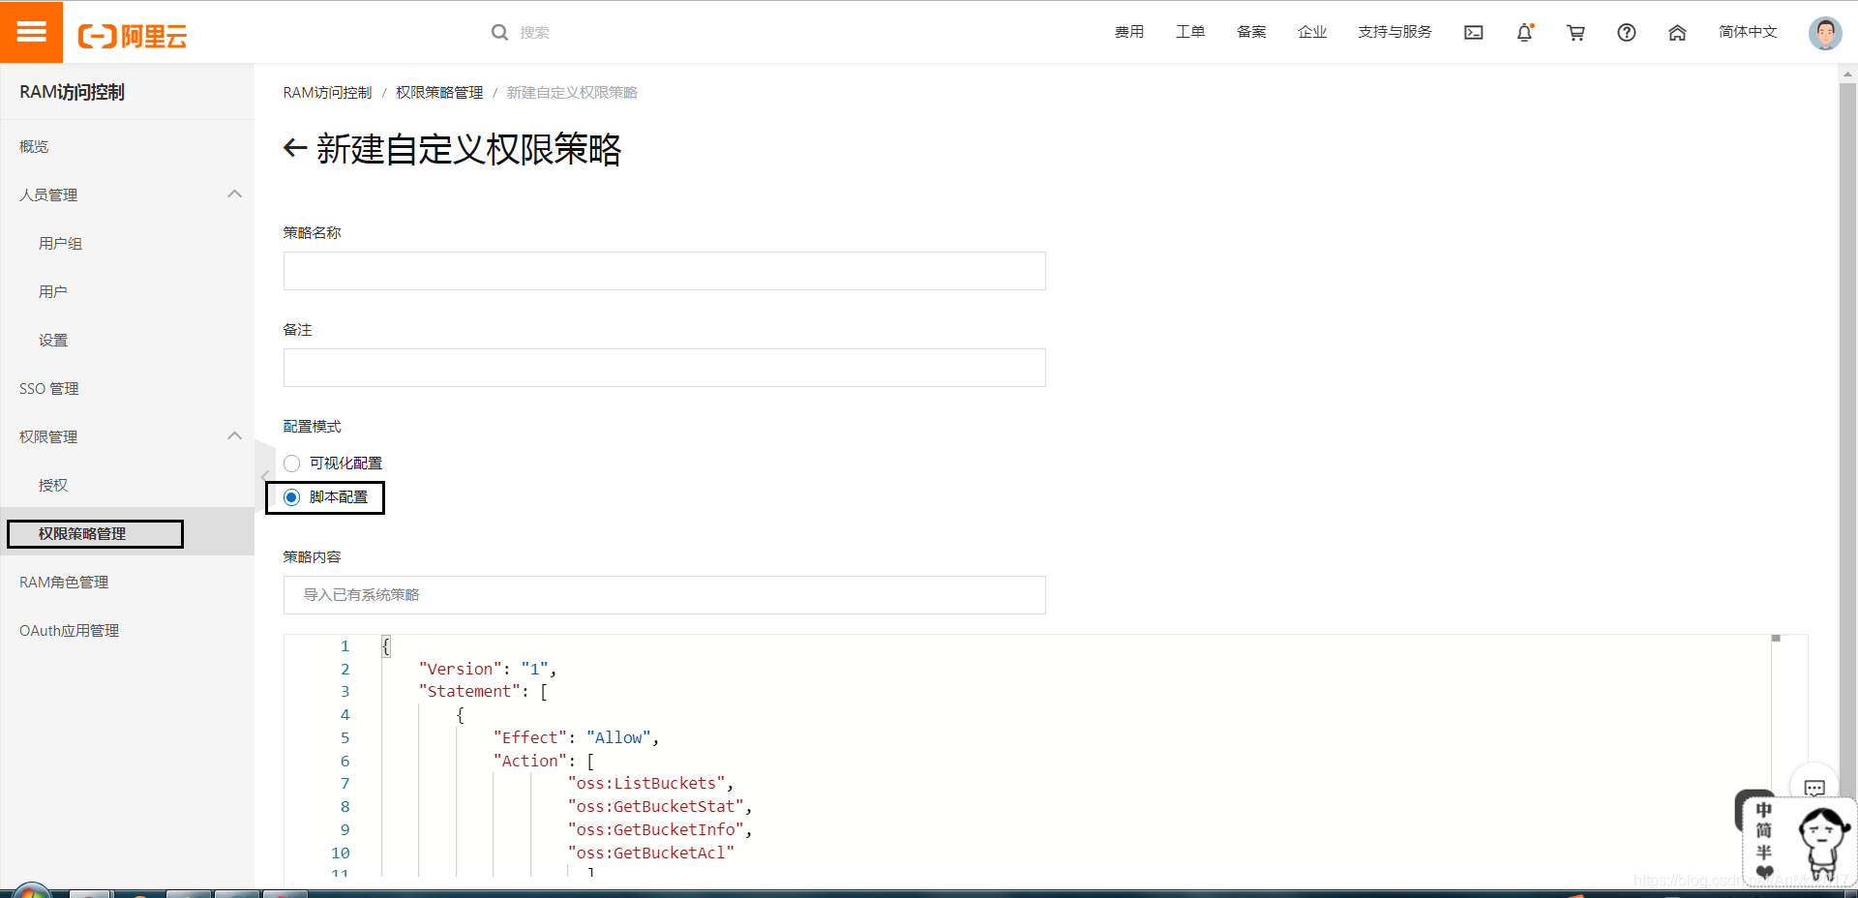The height and width of the screenshot is (898, 1858).
Task: Select the 用户组 sidebar item
Action: [x=60, y=243]
